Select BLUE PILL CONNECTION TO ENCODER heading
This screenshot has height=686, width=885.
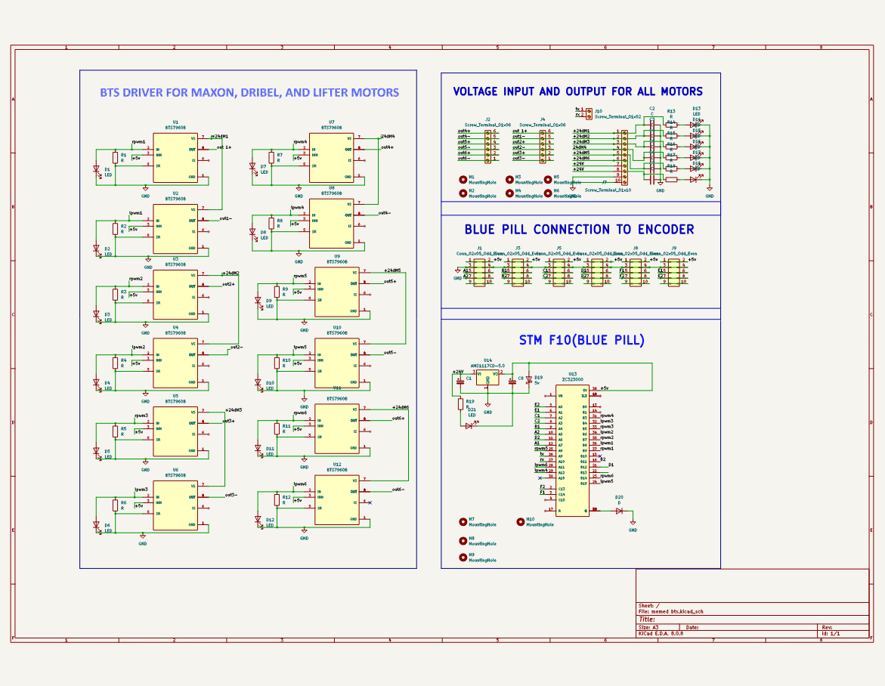pyautogui.click(x=579, y=230)
